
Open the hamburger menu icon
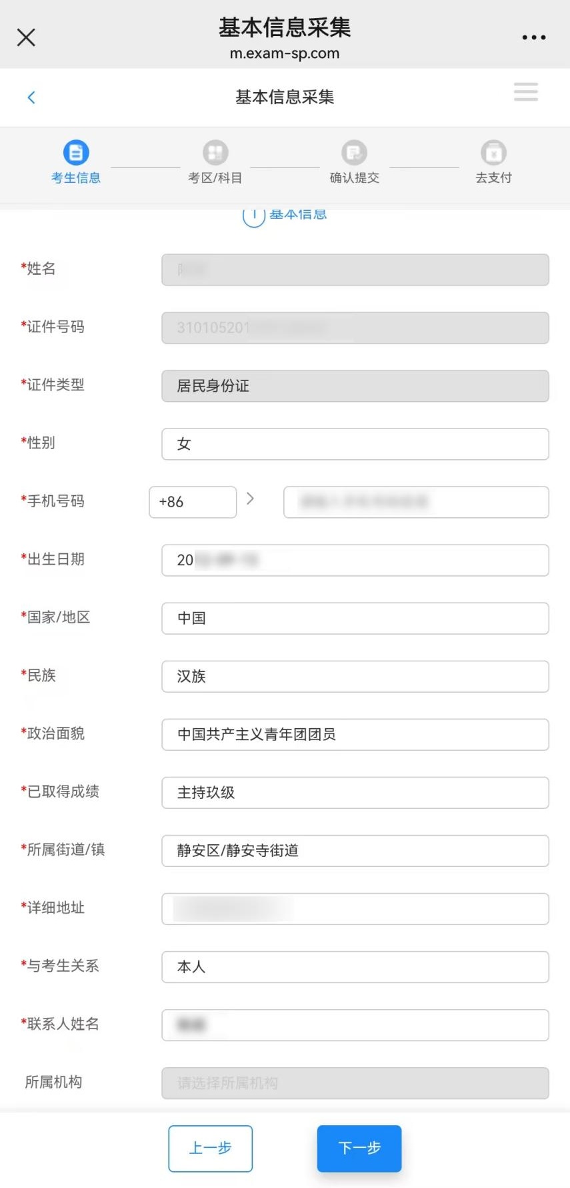pyautogui.click(x=525, y=92)
